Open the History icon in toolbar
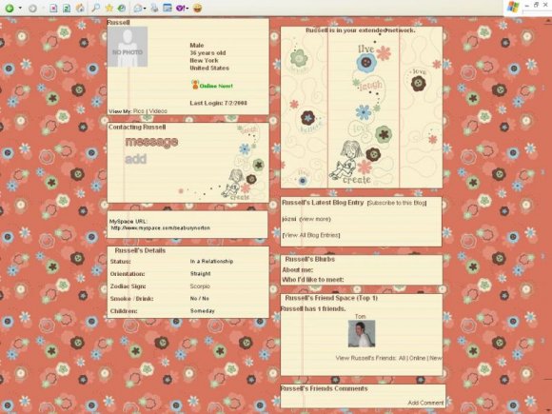 [122, 8]
